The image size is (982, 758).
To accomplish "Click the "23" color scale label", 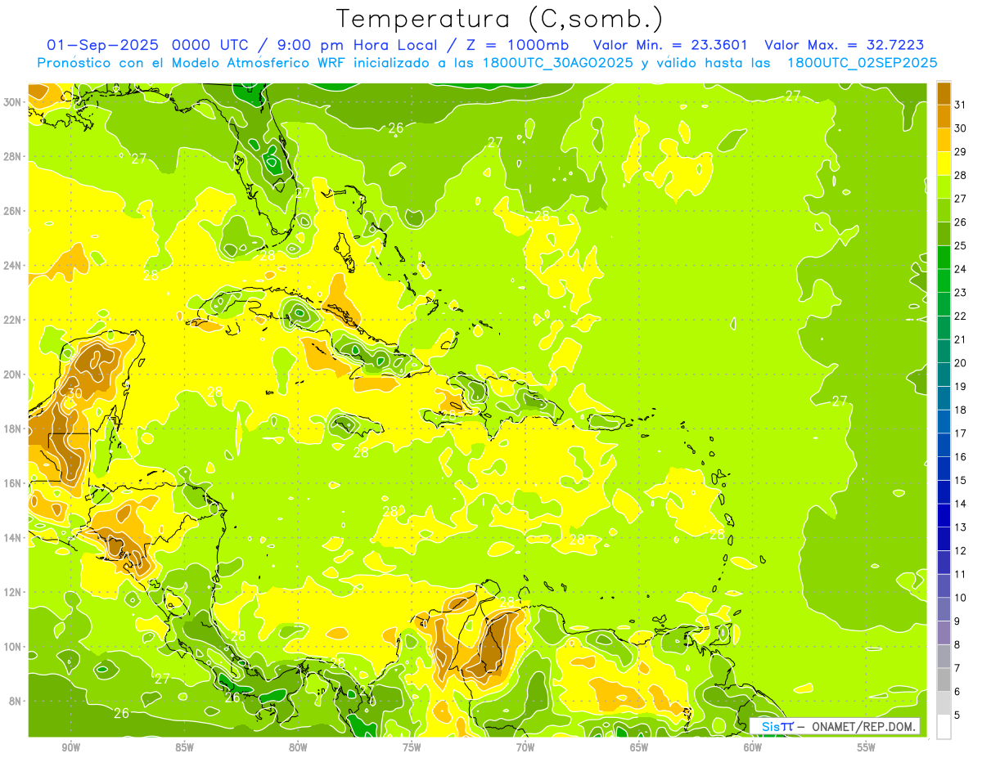I will click(961, 293).
